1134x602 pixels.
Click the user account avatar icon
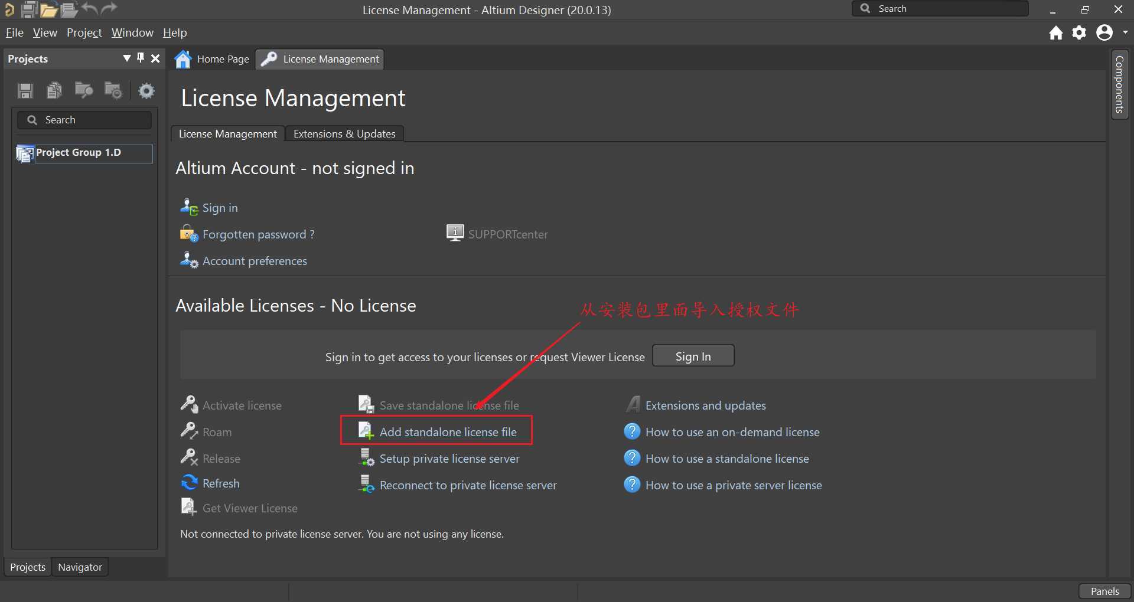(x=1104, y=32)
